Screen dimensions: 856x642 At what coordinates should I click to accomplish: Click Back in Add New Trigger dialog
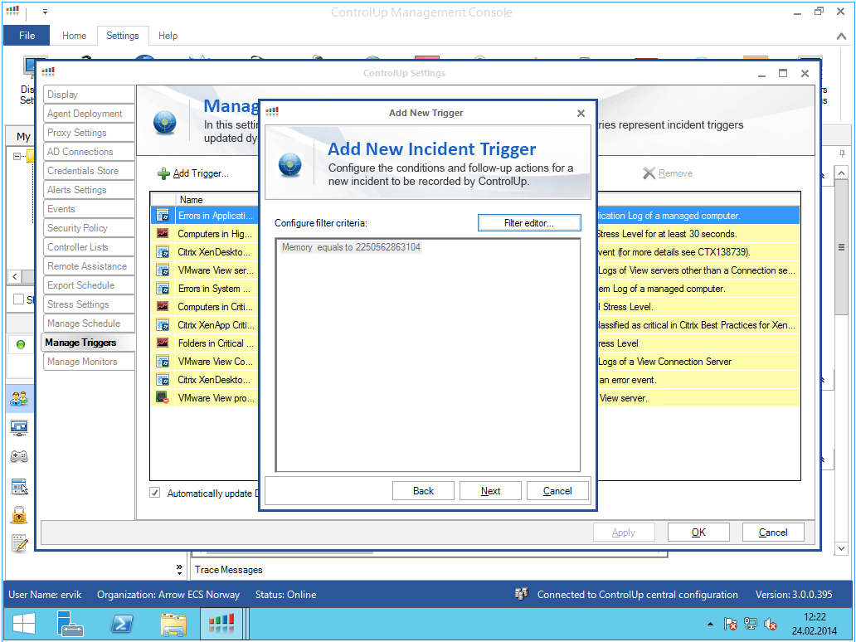tap(423, 491)
